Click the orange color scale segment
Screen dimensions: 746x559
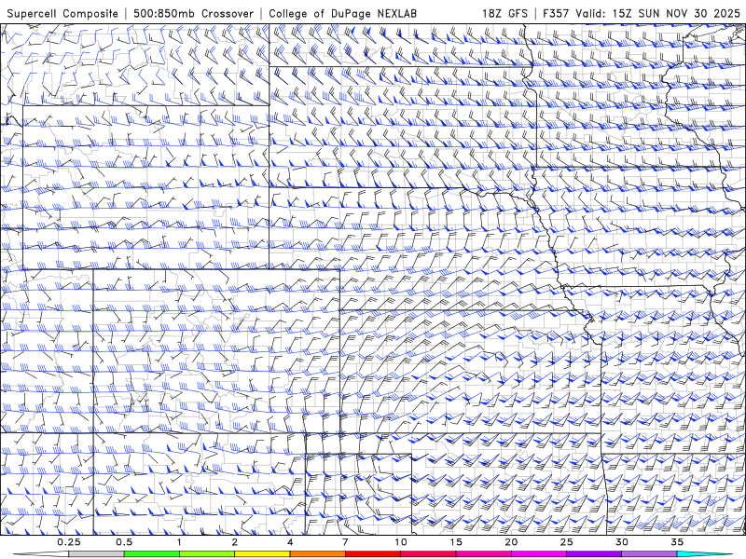[317, 554]
